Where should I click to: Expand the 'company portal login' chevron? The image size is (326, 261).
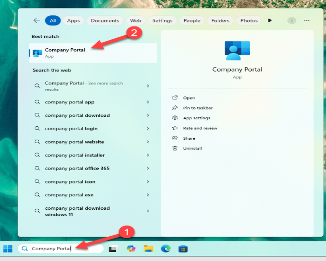(x=148, y=129)
